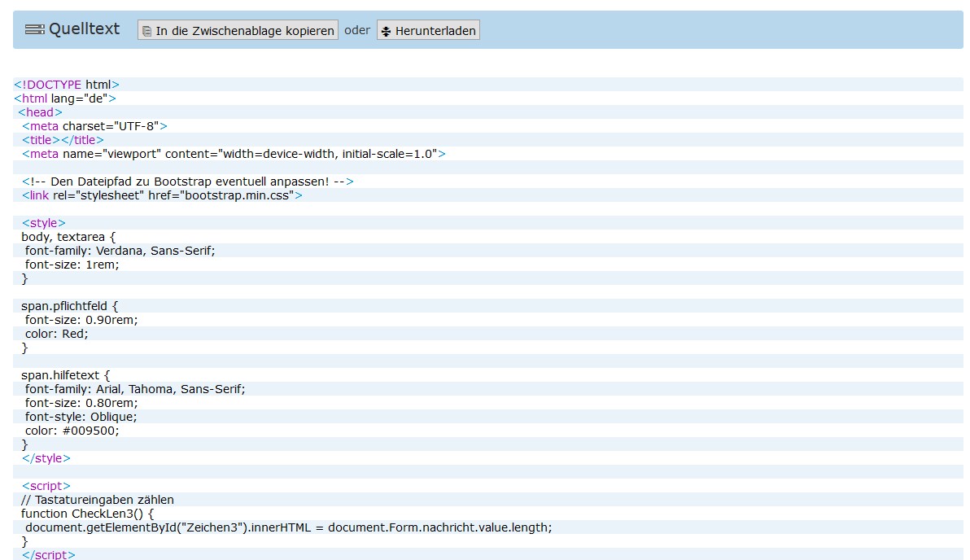The height and width of the screenshot is (560, 970).
Task: Click the html lang="de" code line
Action: click(x=65, y=98)
